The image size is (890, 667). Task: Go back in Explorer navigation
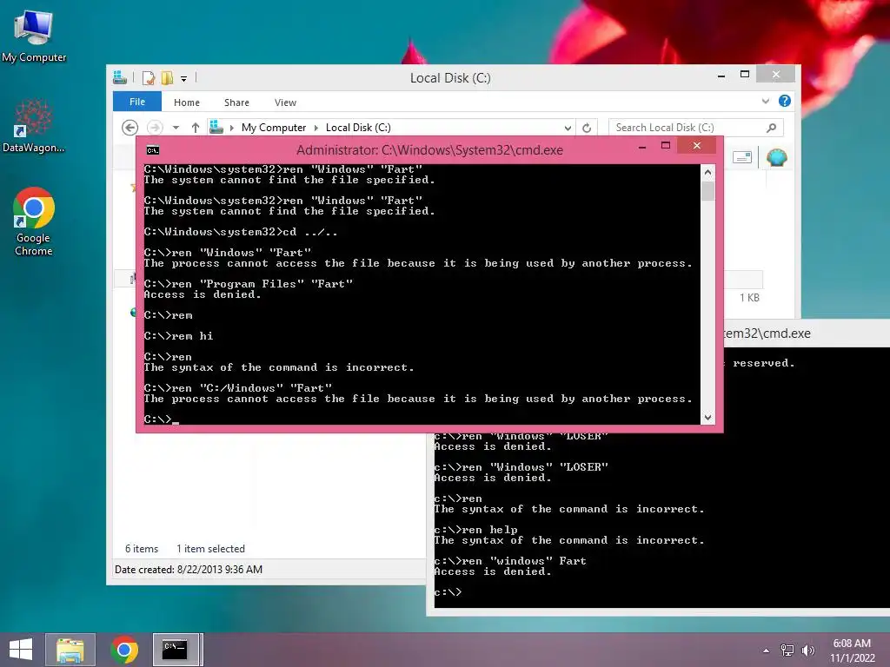click(130, 128)
